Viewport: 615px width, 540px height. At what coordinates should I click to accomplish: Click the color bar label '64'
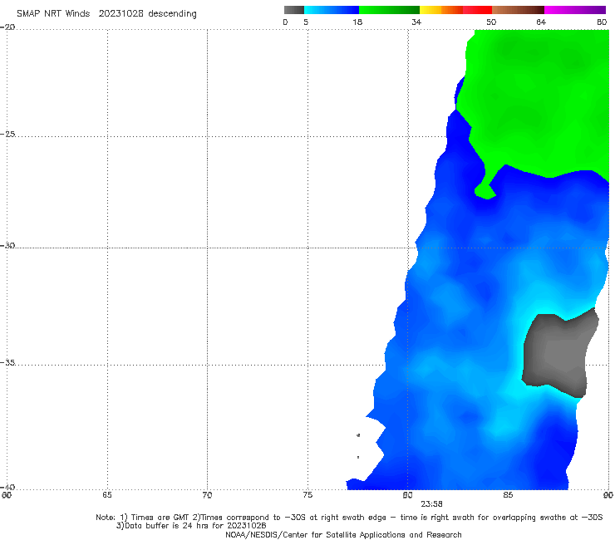point(541,22)
